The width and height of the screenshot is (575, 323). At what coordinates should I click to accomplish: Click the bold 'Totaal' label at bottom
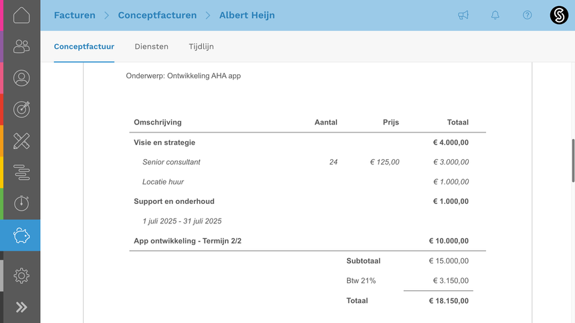click(357, 301)
